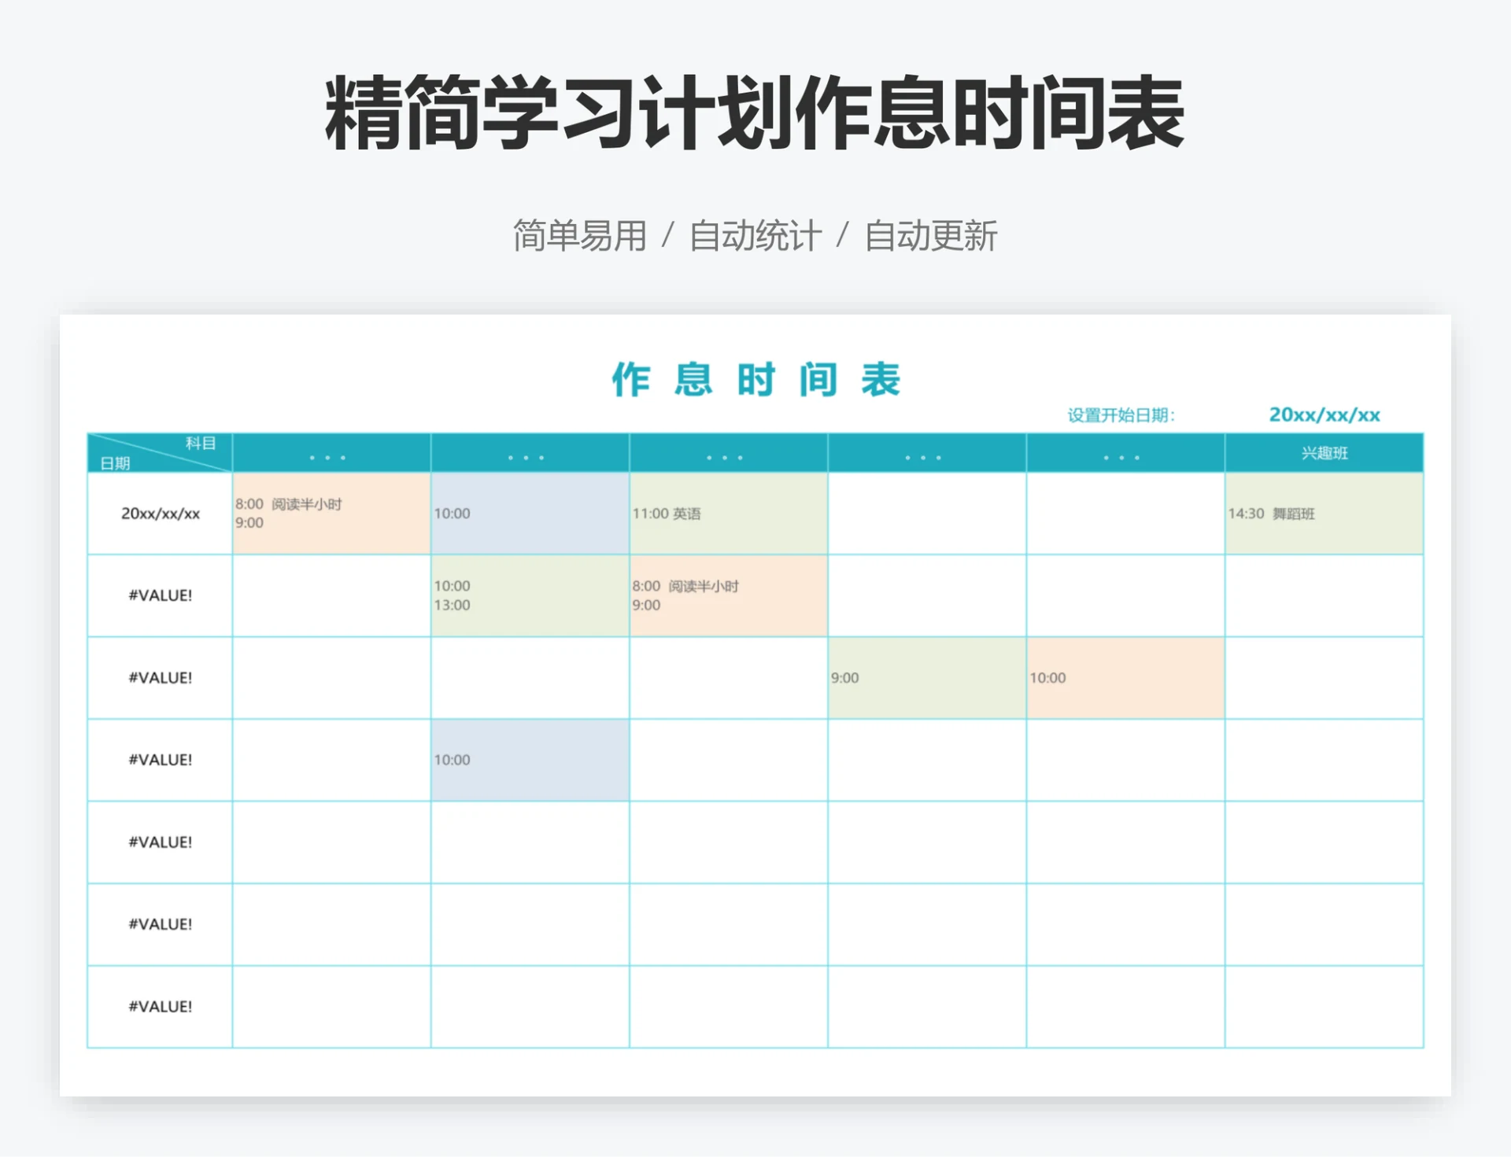This screenshot has width=1511, height=1157.
Task: Click the fourth "..." subject column header
Action: [x=926, y=454]
